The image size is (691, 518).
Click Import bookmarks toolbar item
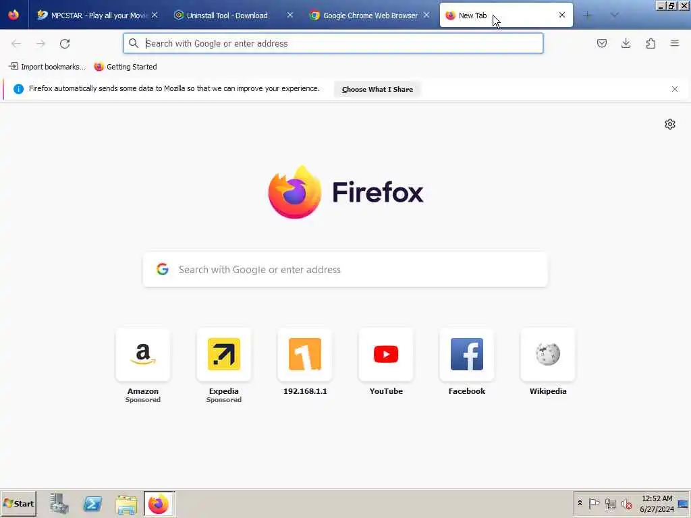click(47, 67)
